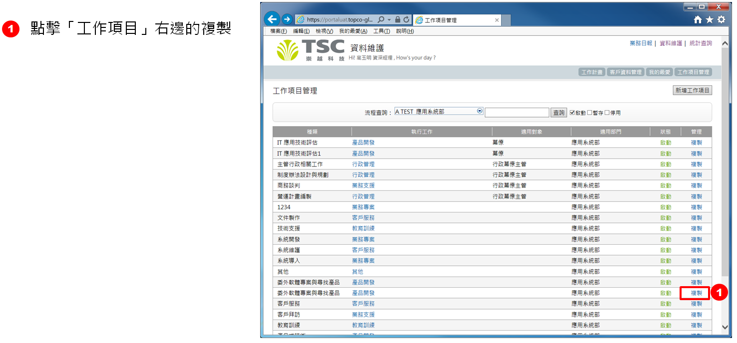Viewport: 737px width, 343px height.
Task: Expand the 流程查詢 department dropdown
Action: pyautogui.click(x=480, y=111)
